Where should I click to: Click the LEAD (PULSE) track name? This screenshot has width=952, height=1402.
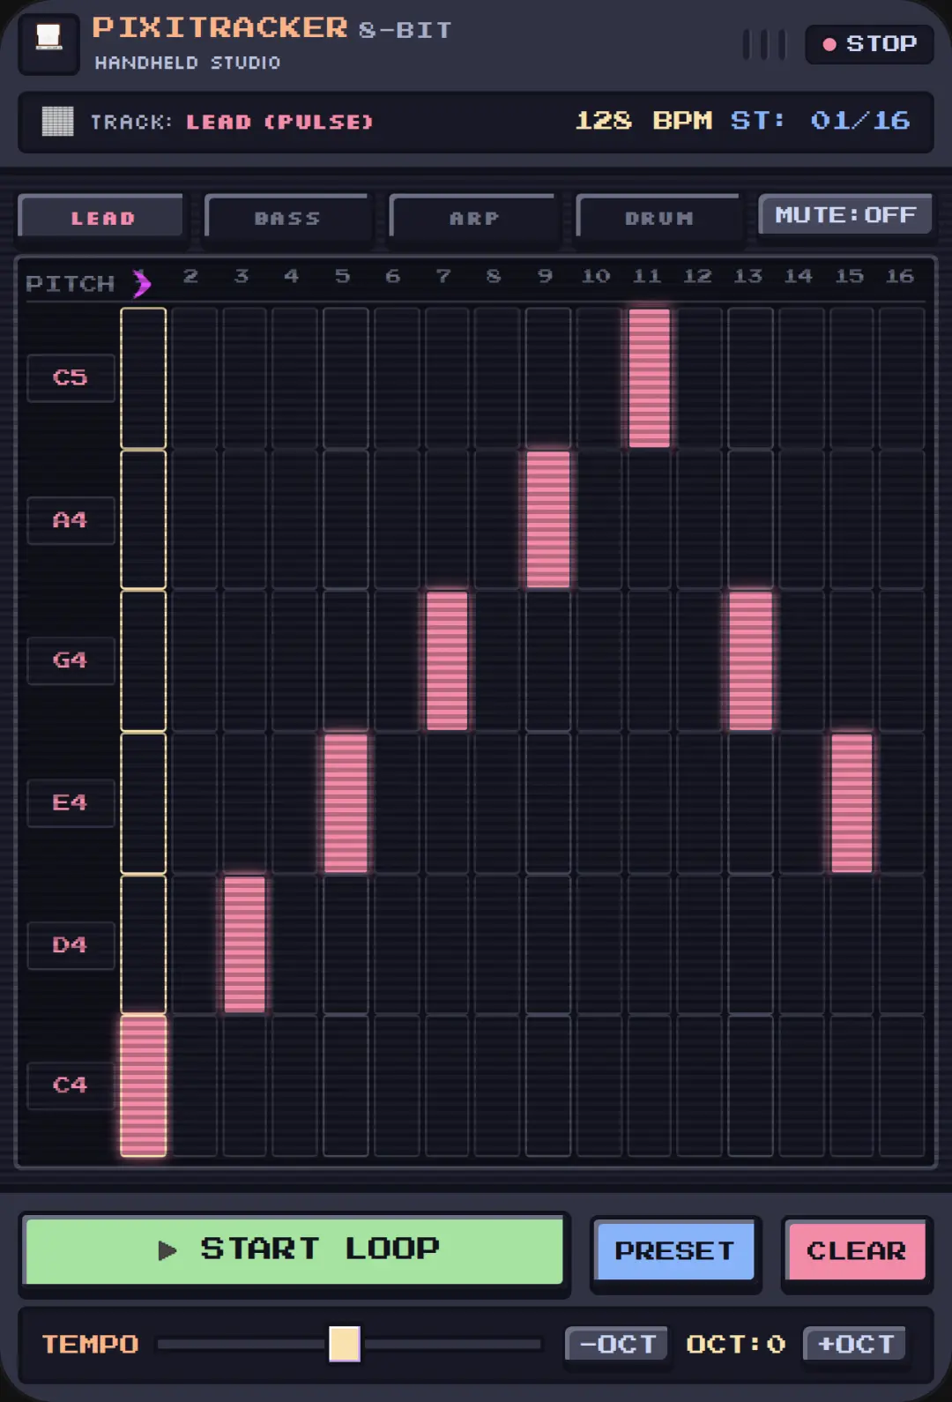click(x=279, y=122)
